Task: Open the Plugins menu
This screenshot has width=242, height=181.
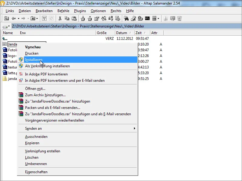Action: [x=80, y=11]
